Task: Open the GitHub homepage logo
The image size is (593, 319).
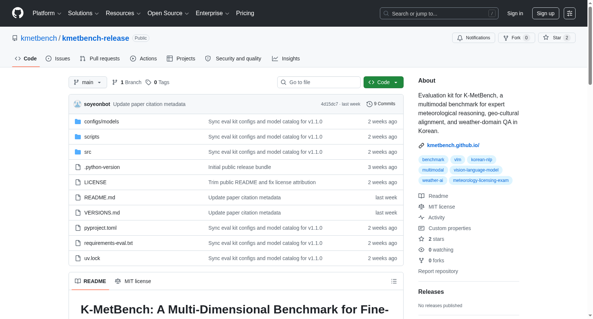Action: (18, 13)
